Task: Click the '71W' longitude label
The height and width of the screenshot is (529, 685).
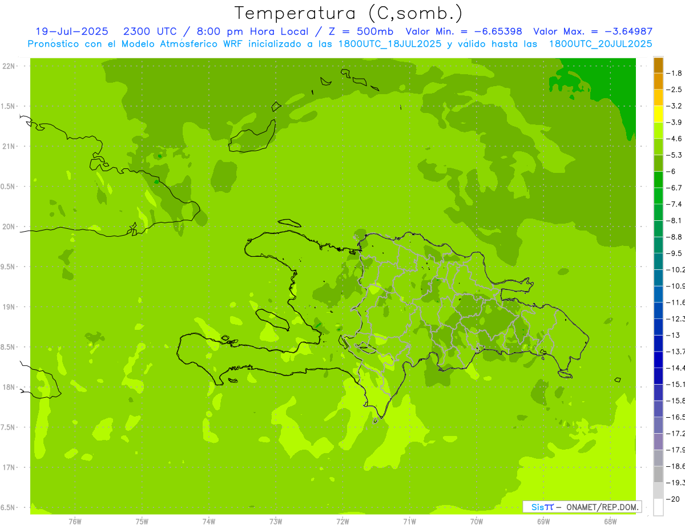Action: (409, 520)
